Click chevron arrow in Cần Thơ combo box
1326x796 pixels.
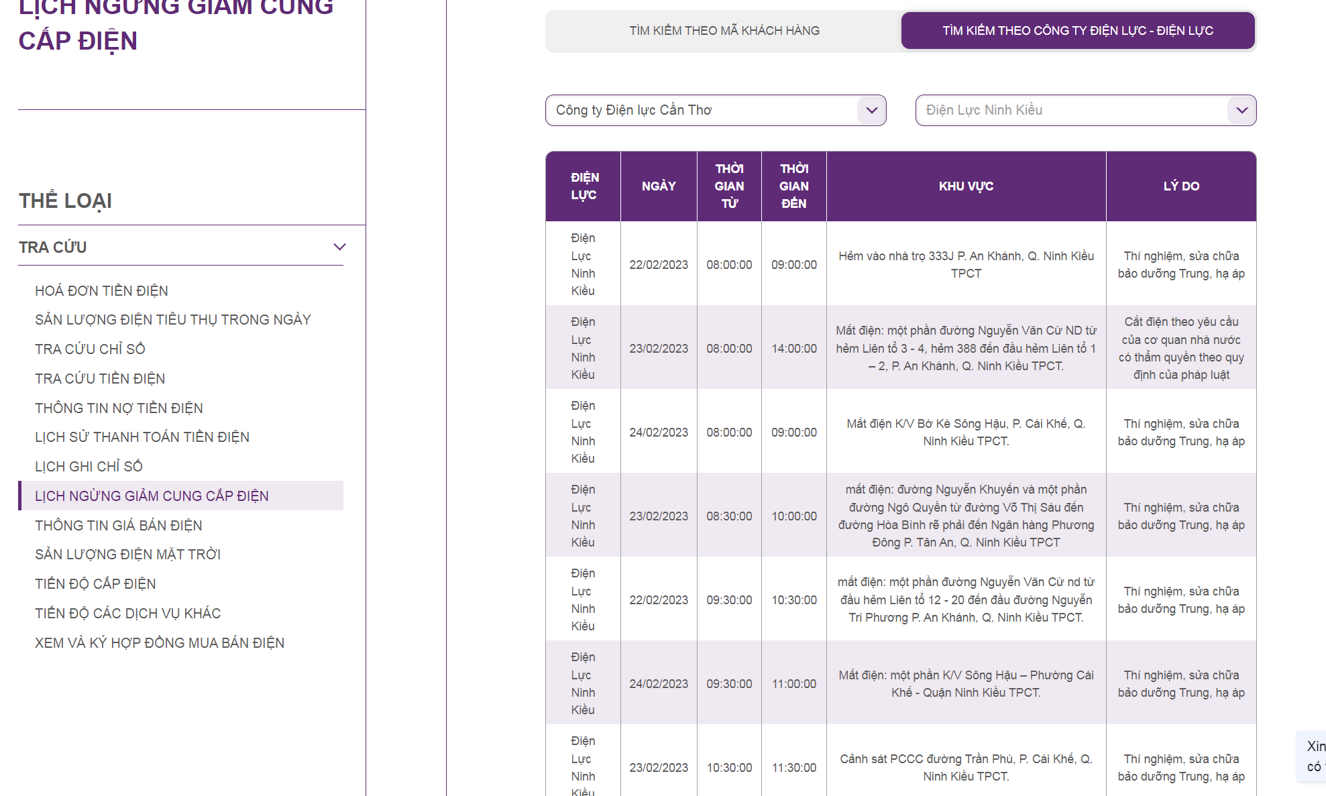coord(871,110)
